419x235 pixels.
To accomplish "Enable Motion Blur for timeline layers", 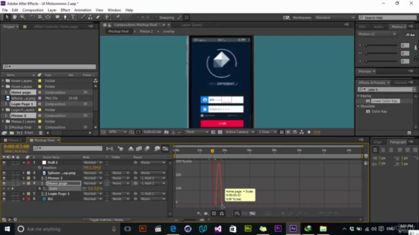I will pyautogui.click(x=147, y=149).
